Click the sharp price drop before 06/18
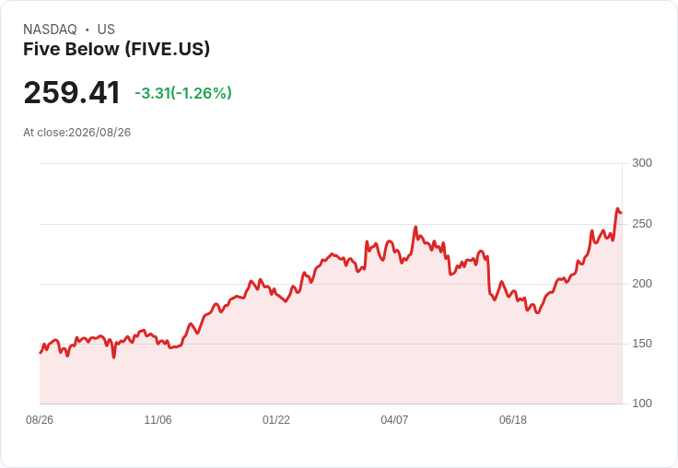The height and width of the screenshot is (468, 678). point(488,275)
